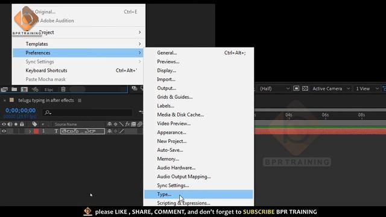Open Media & Disk Cache preferences

pyautogui.click(x=198, y=115)
